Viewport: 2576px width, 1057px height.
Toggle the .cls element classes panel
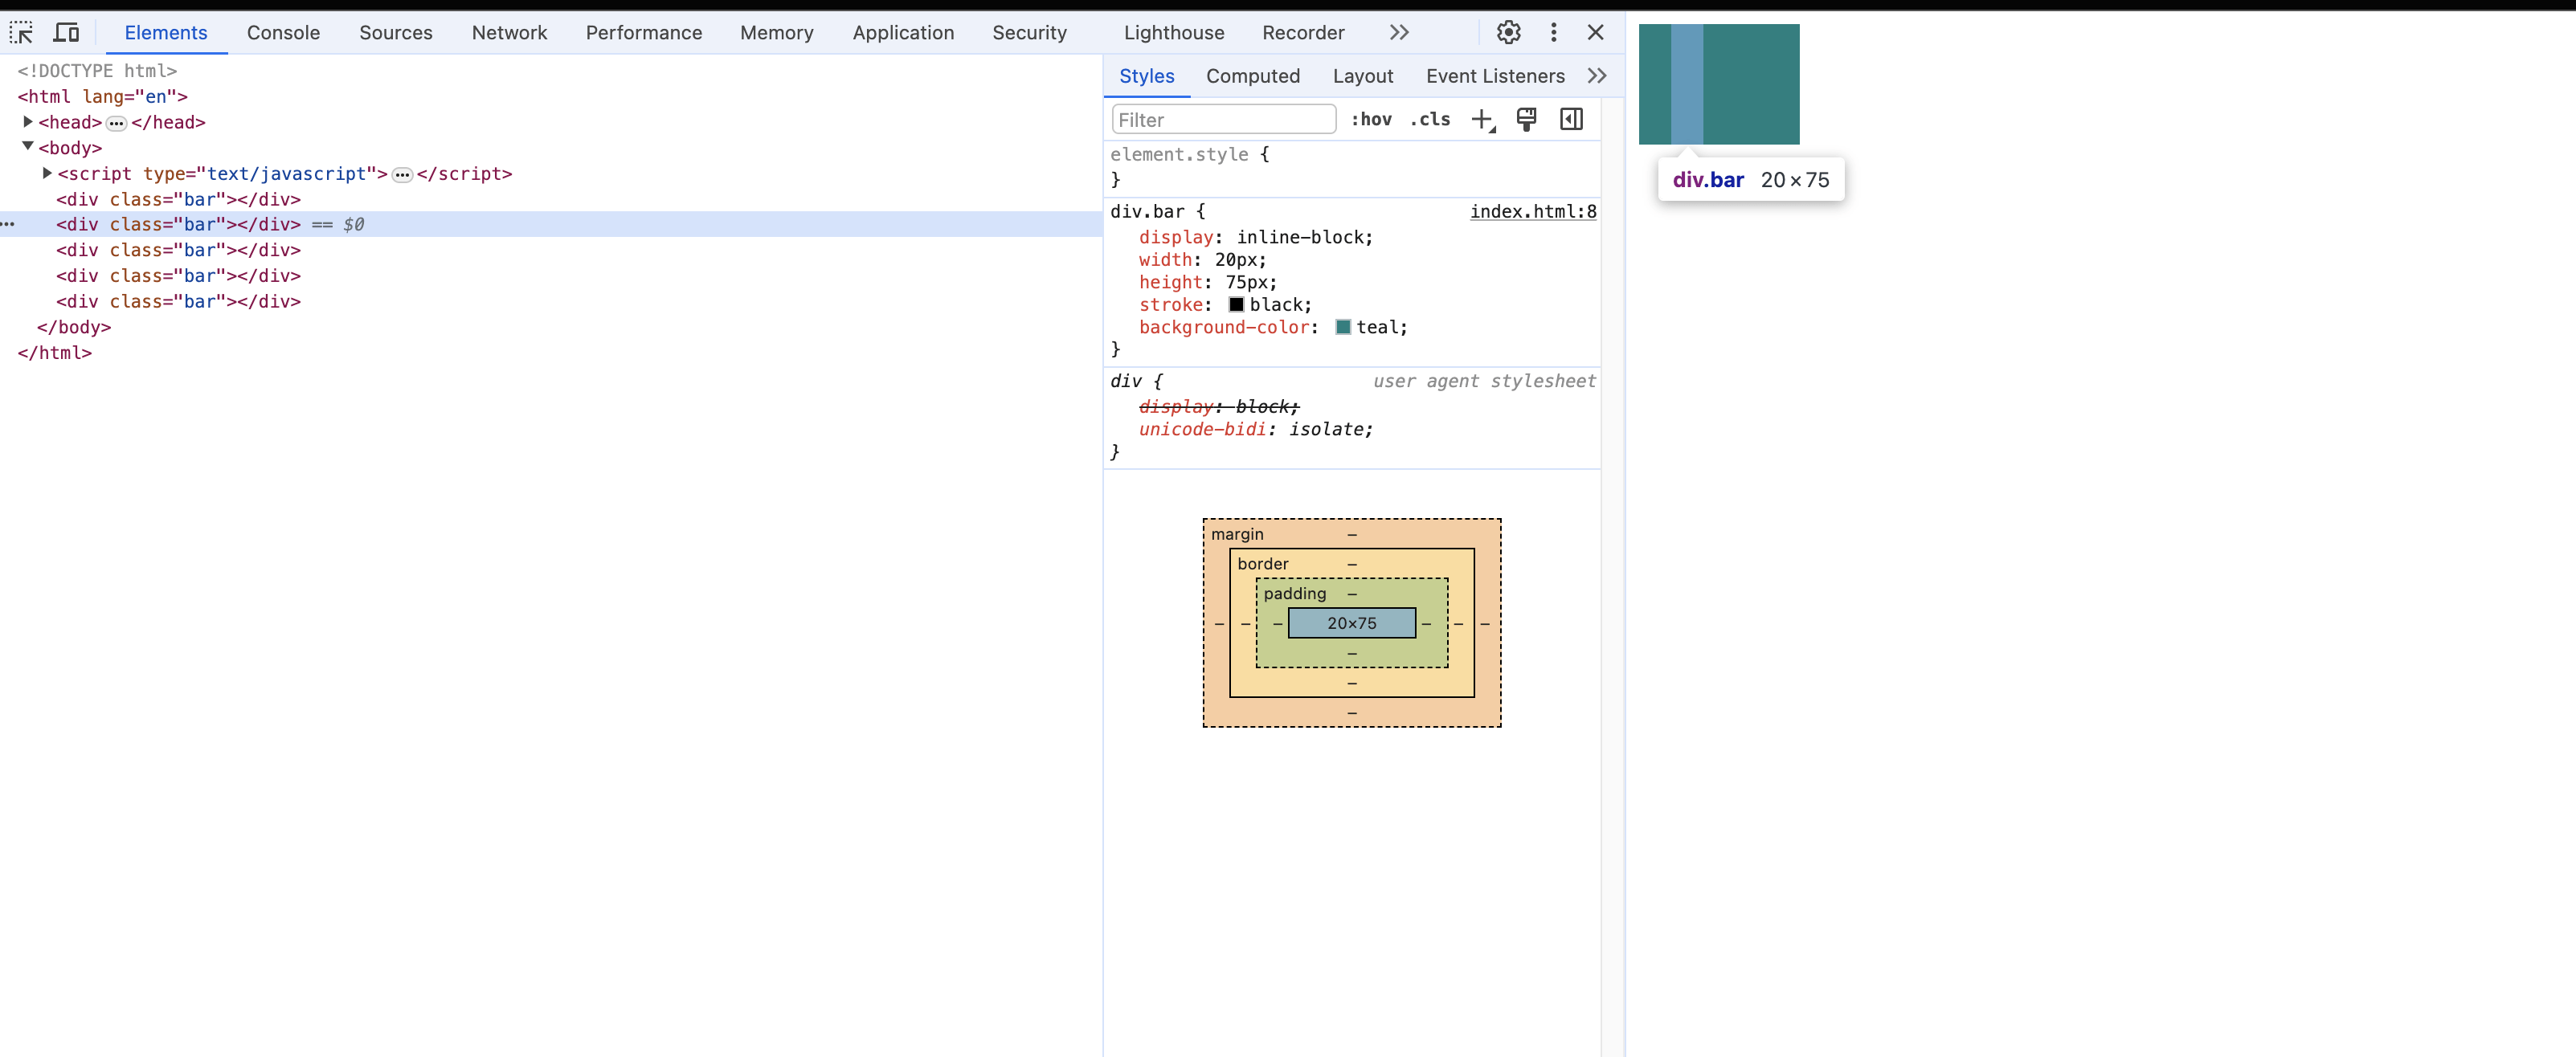click(1430, 120)
